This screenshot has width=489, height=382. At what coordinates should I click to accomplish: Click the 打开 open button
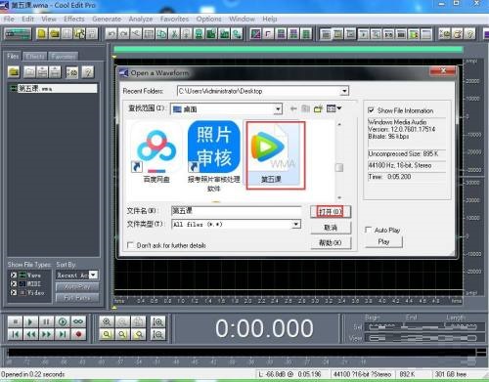[331, 212]
